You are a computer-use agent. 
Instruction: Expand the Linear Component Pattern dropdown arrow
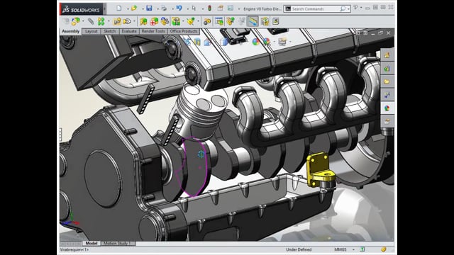109,21
